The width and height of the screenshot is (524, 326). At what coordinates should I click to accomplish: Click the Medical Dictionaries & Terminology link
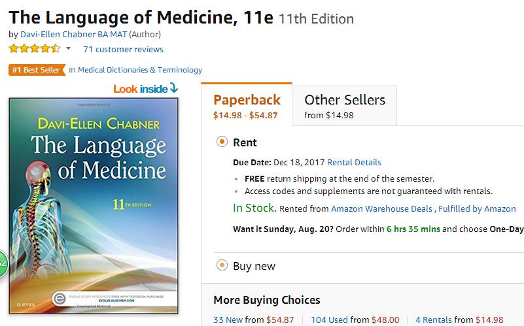140,70
